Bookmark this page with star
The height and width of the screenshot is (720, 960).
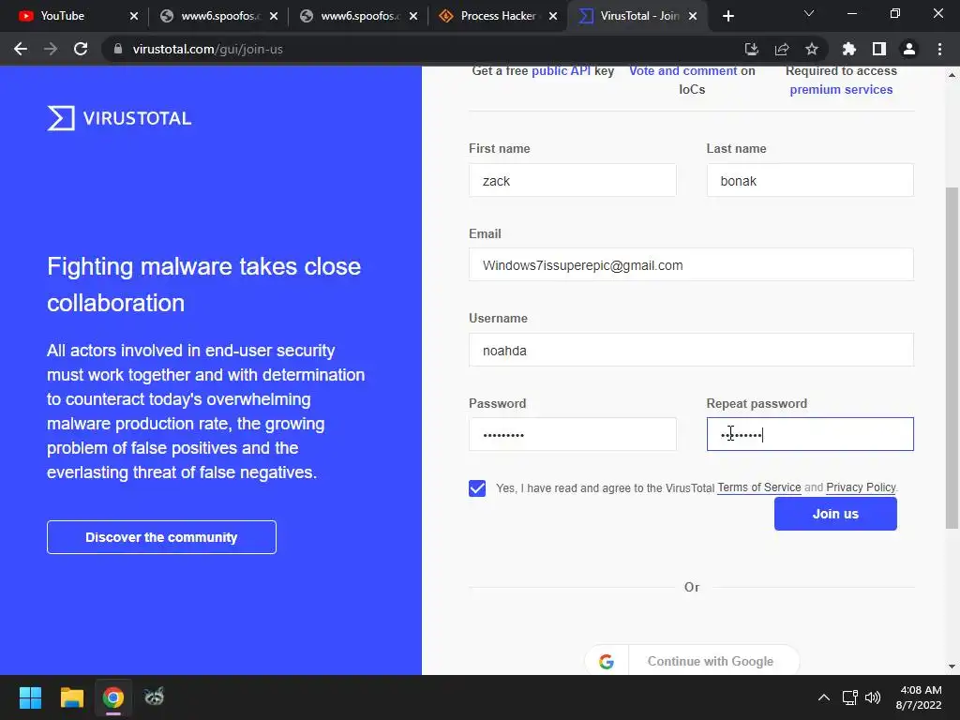(812, 49)
